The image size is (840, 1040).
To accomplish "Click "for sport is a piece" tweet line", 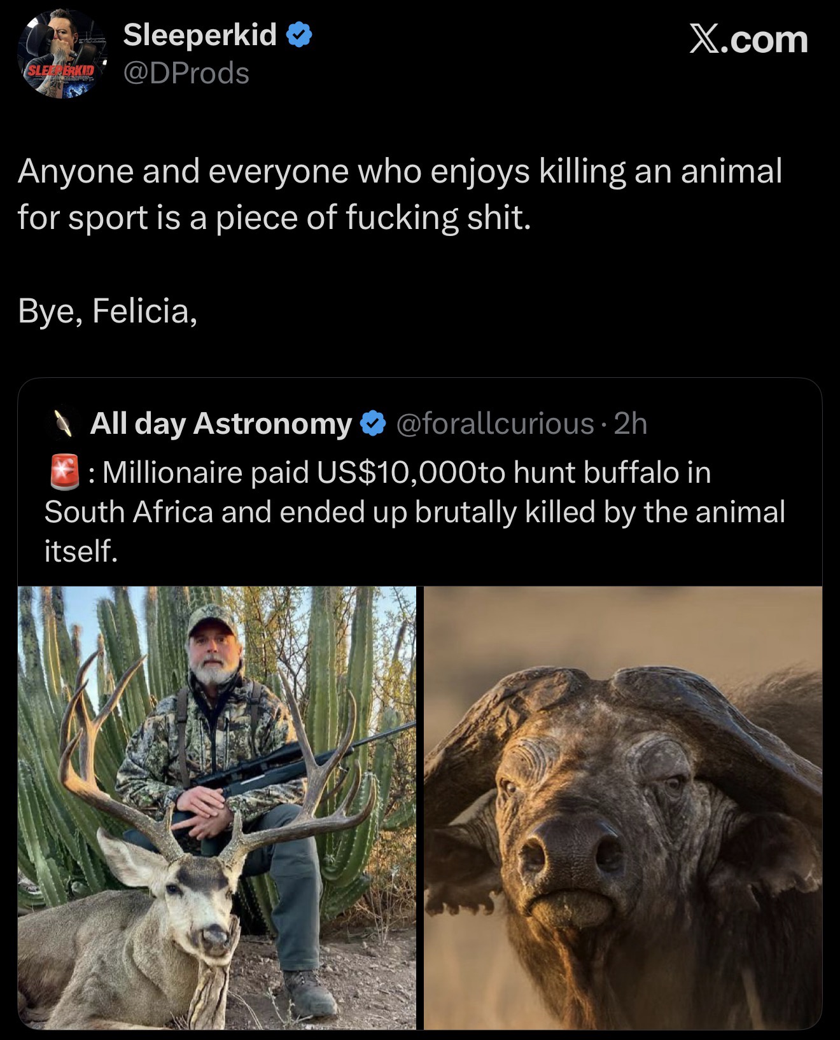I will pyautogui.click(x=274, y=218).
